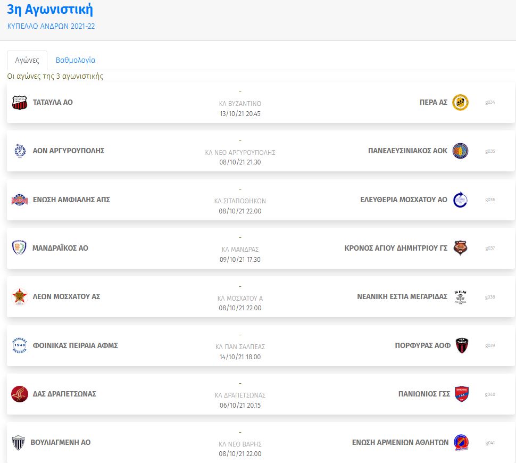This screenshot has height=463, width=516.
Task: Select the Αγώνες tab
Action: (27, 60)
